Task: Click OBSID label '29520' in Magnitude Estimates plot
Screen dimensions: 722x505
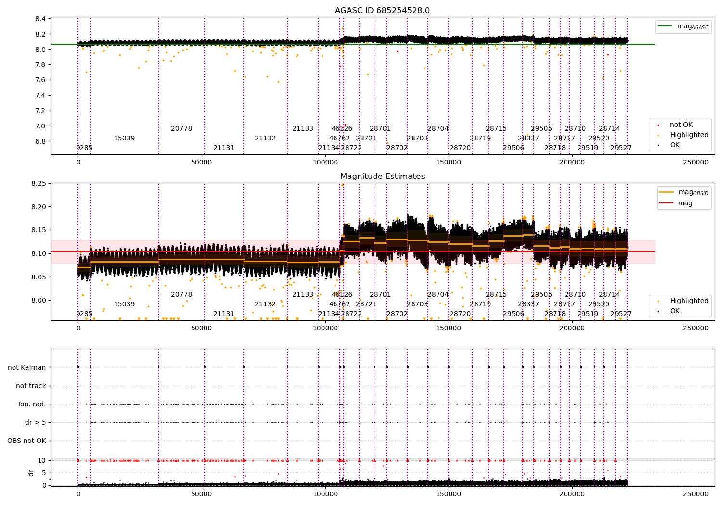Action: 599,304
